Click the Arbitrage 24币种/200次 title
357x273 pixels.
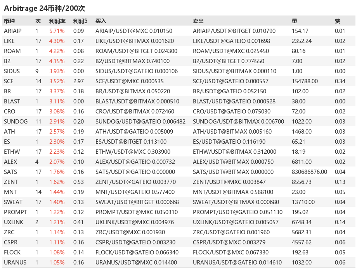pos(44,9)
